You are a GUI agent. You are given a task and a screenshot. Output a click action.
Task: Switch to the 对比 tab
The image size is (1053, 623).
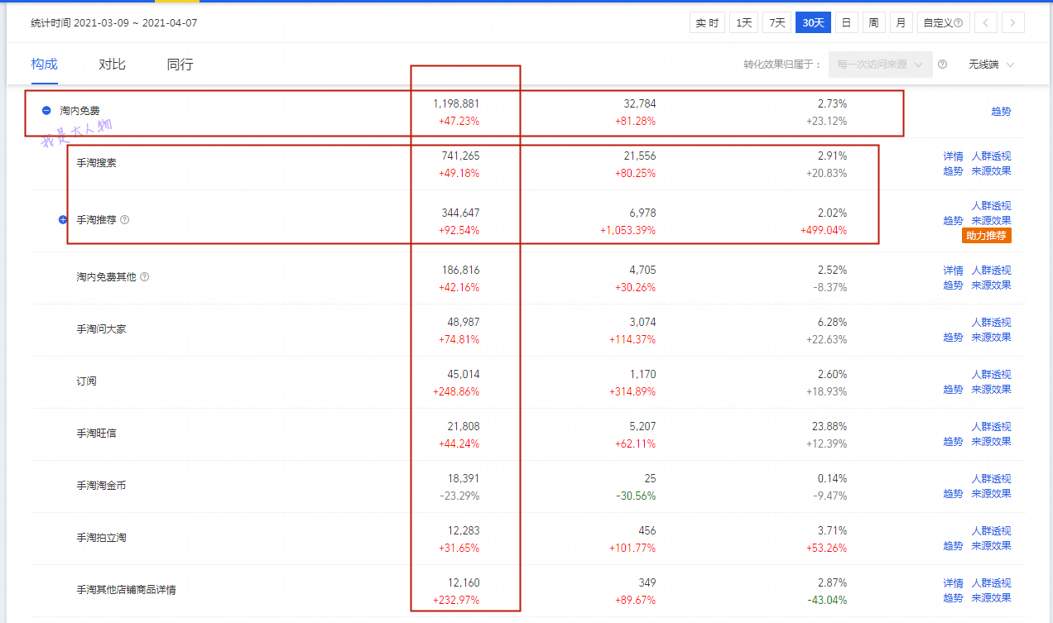pos(112,65)
